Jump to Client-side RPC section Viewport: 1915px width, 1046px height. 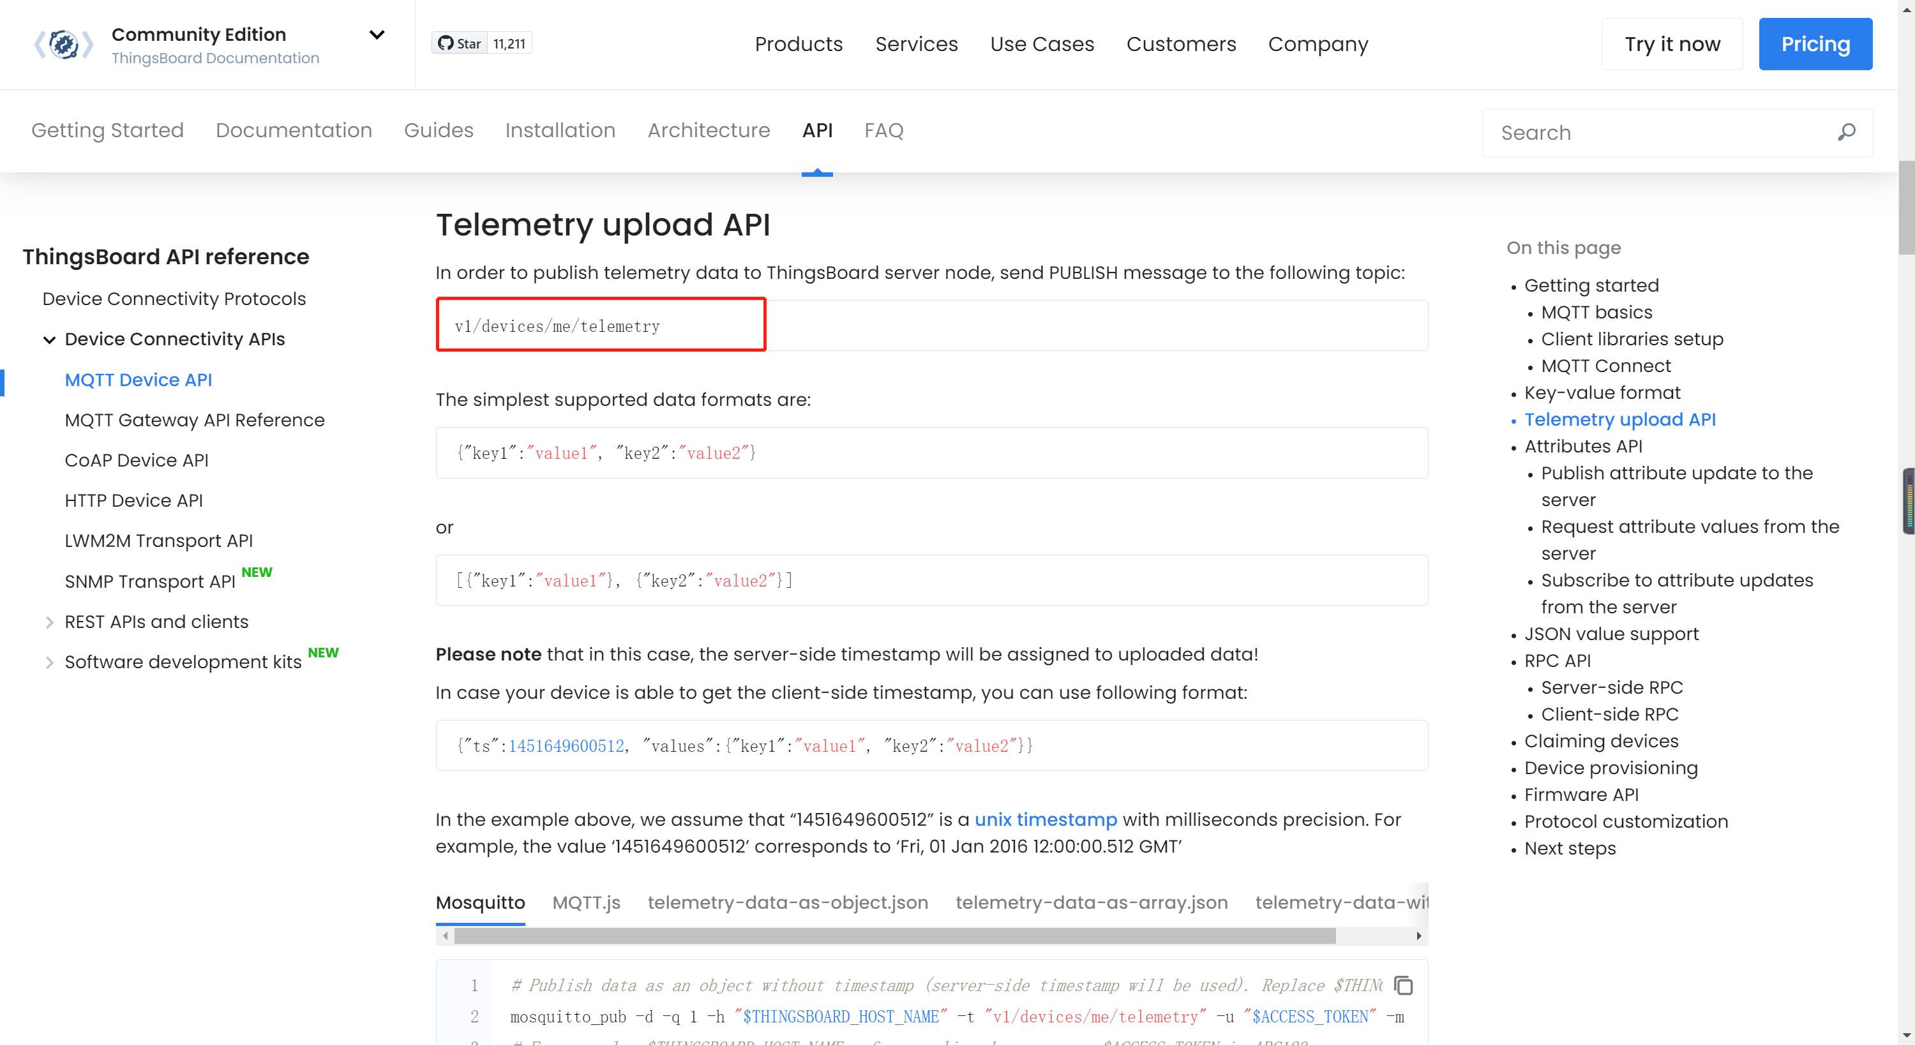pyautogui.click(x=1609, y=714)
